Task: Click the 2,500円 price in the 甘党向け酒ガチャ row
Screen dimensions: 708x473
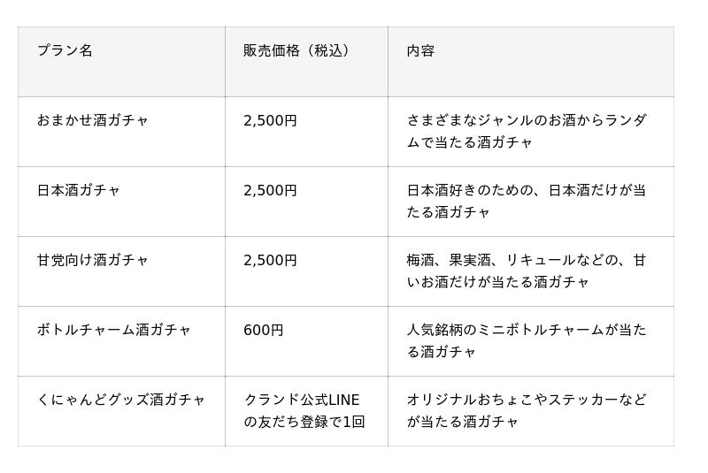Action: pos(270,260)
